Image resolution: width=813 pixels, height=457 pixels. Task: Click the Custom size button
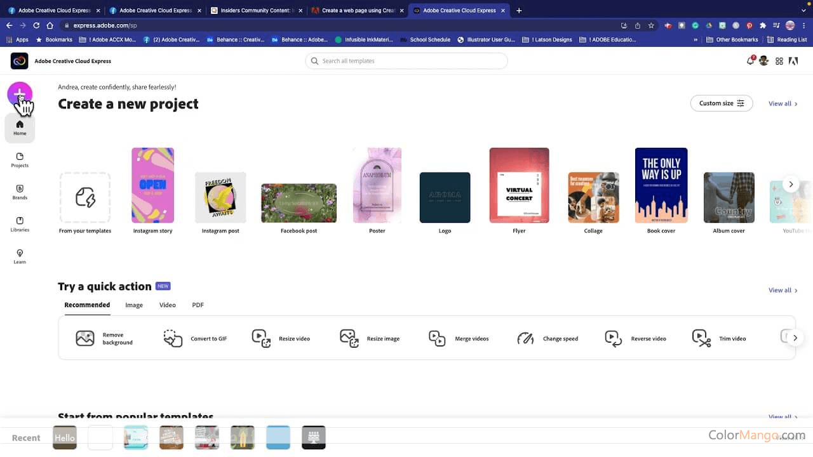click(721, 103)
